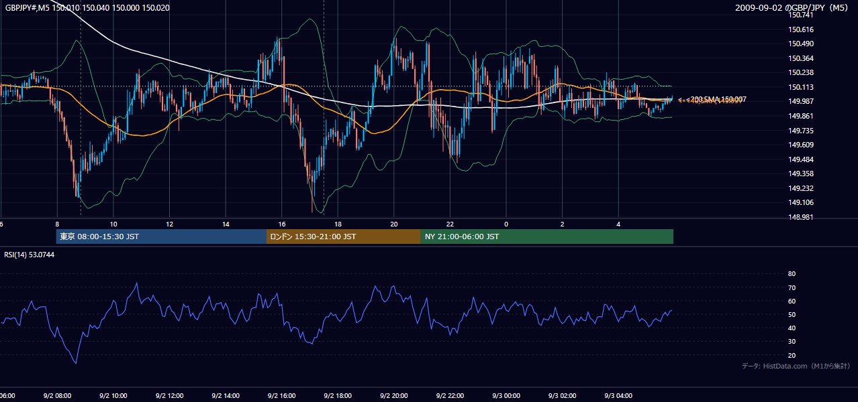This screenshot has height=402, width=858.
Task: Click the RSI scale level 80
Action: (792, 274)
